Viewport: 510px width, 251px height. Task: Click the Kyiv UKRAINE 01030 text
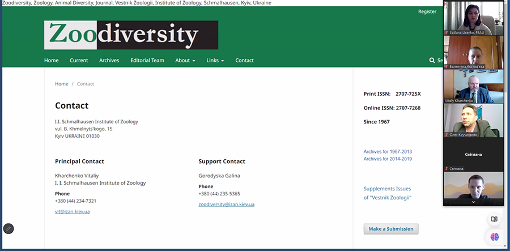(77, 136)
